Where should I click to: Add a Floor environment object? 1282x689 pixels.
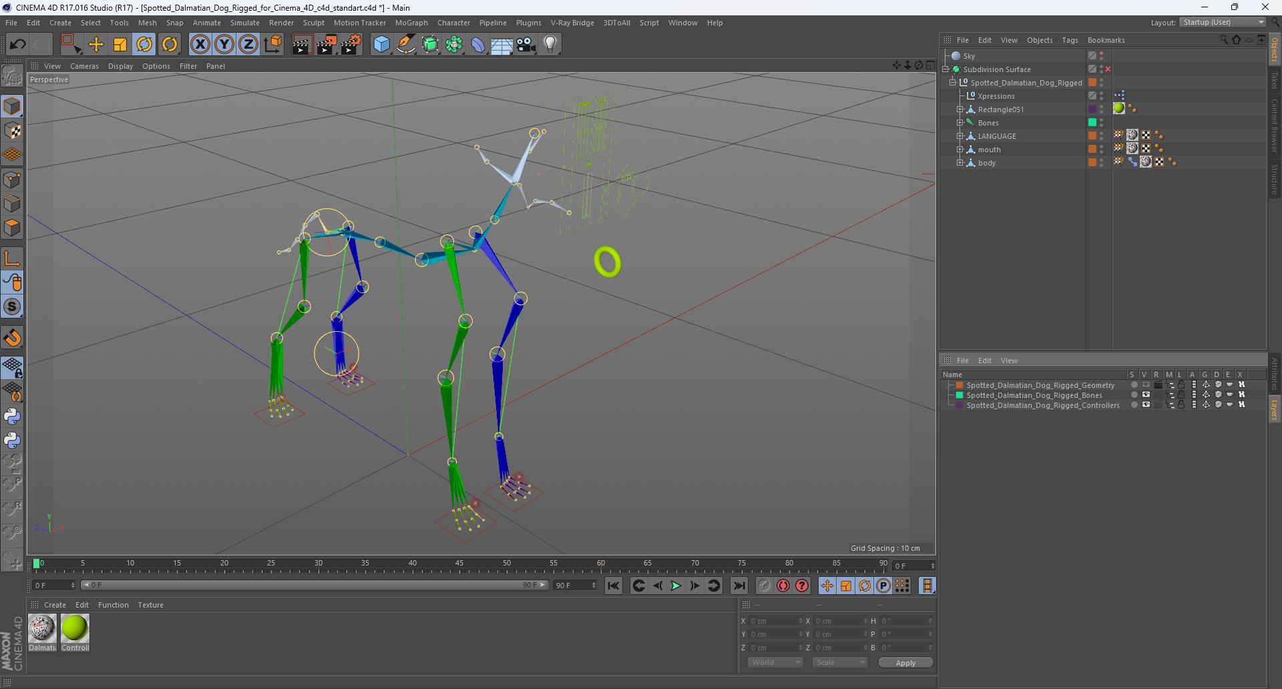(502, 45)
